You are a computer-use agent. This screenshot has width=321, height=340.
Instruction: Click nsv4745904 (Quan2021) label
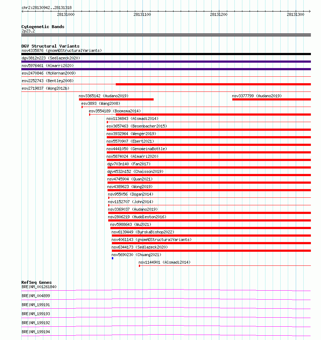tap(130, 179)
